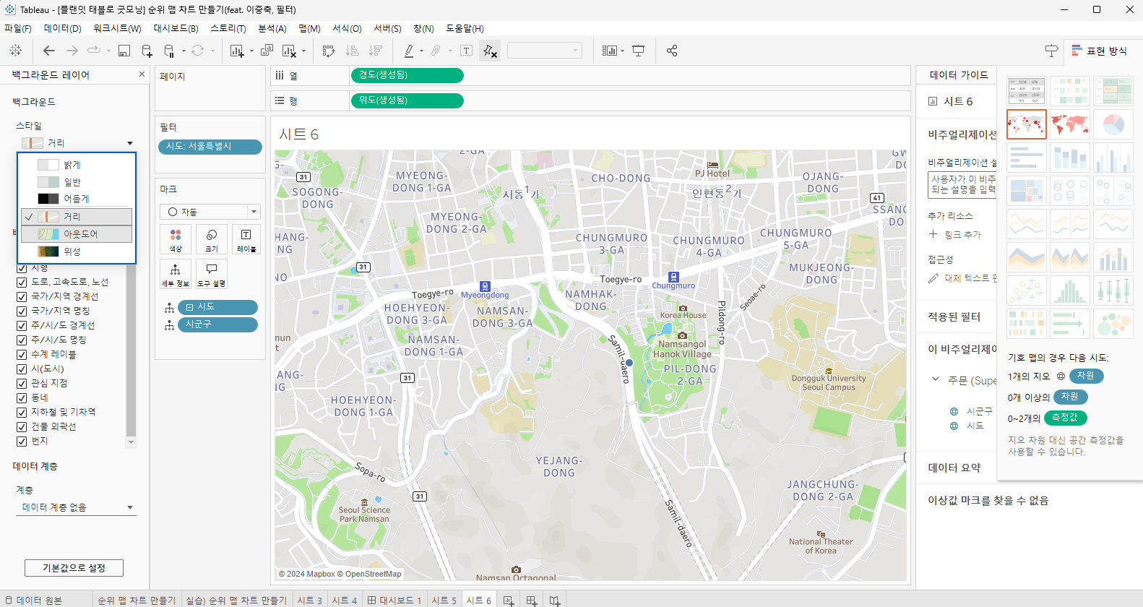
Task: Toggle the 동네 checkbox
Action: tap(22, 397)
